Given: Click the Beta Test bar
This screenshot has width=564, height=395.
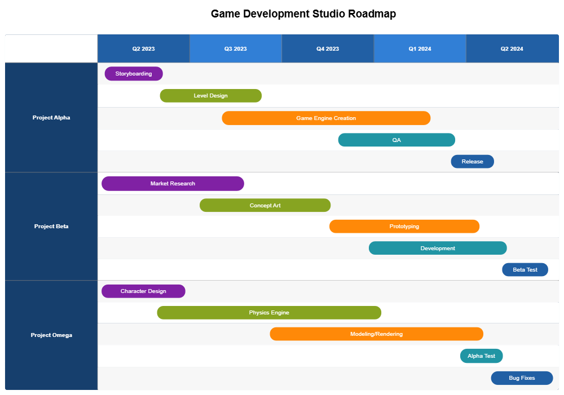Looking at the screenshot, I should 525,269.
